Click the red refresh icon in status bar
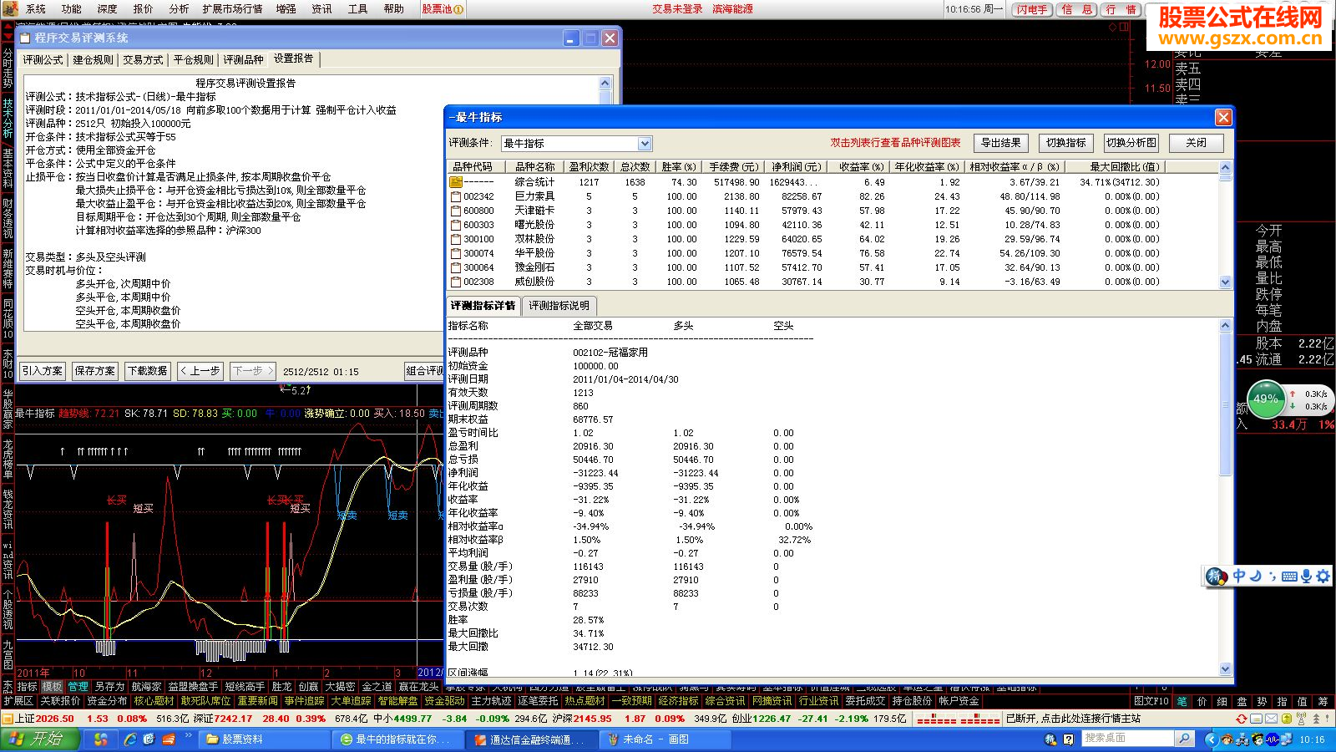The width and height of the screenshot is (1336, 752). click(x=1242, y=719)
